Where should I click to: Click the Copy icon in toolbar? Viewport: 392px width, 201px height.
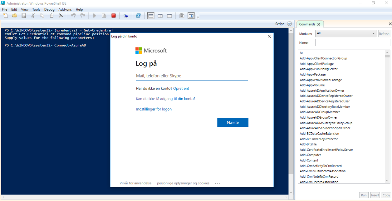pyautogui.click(x=42, y=16)
